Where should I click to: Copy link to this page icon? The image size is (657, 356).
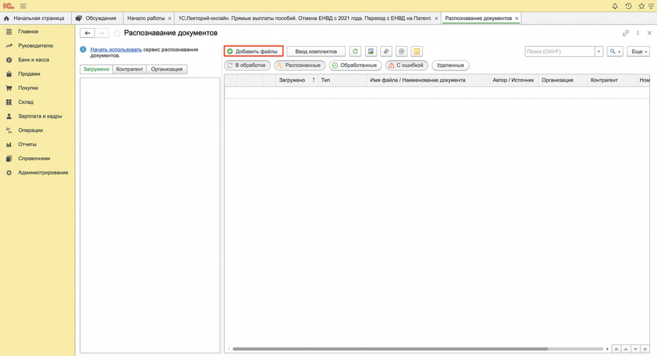click(626, 33)
